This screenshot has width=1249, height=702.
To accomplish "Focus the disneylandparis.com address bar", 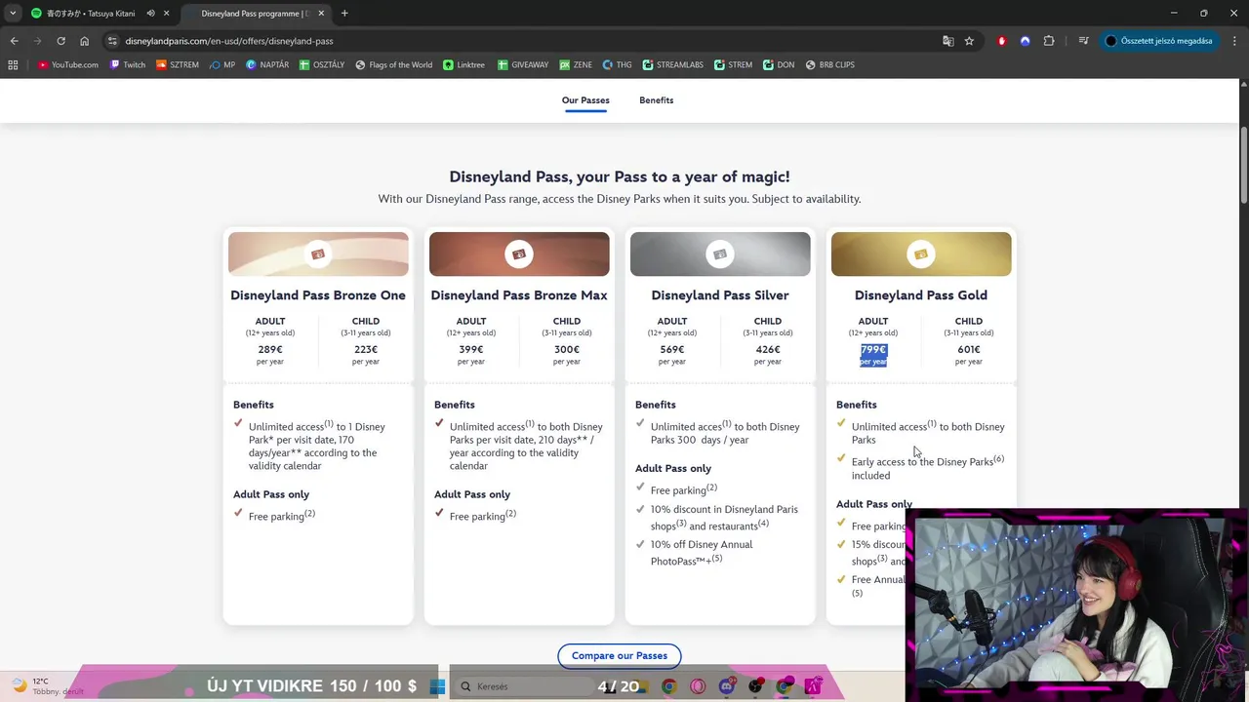I will (527, 41).
